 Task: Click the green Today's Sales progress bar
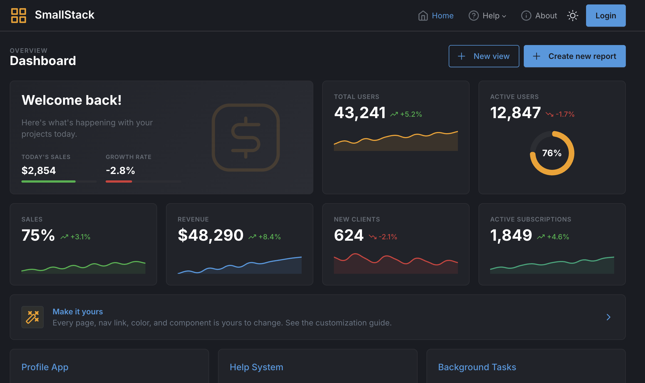[x=48, y=181]
